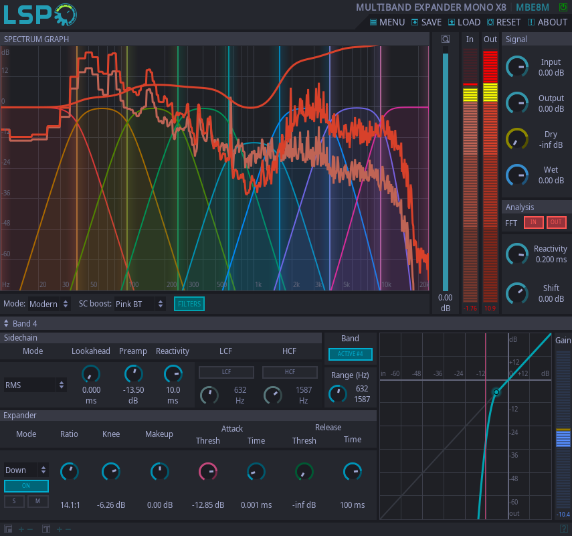Click the Output gain knob
This screenshot has height=536, width=572.
(517, 103)
